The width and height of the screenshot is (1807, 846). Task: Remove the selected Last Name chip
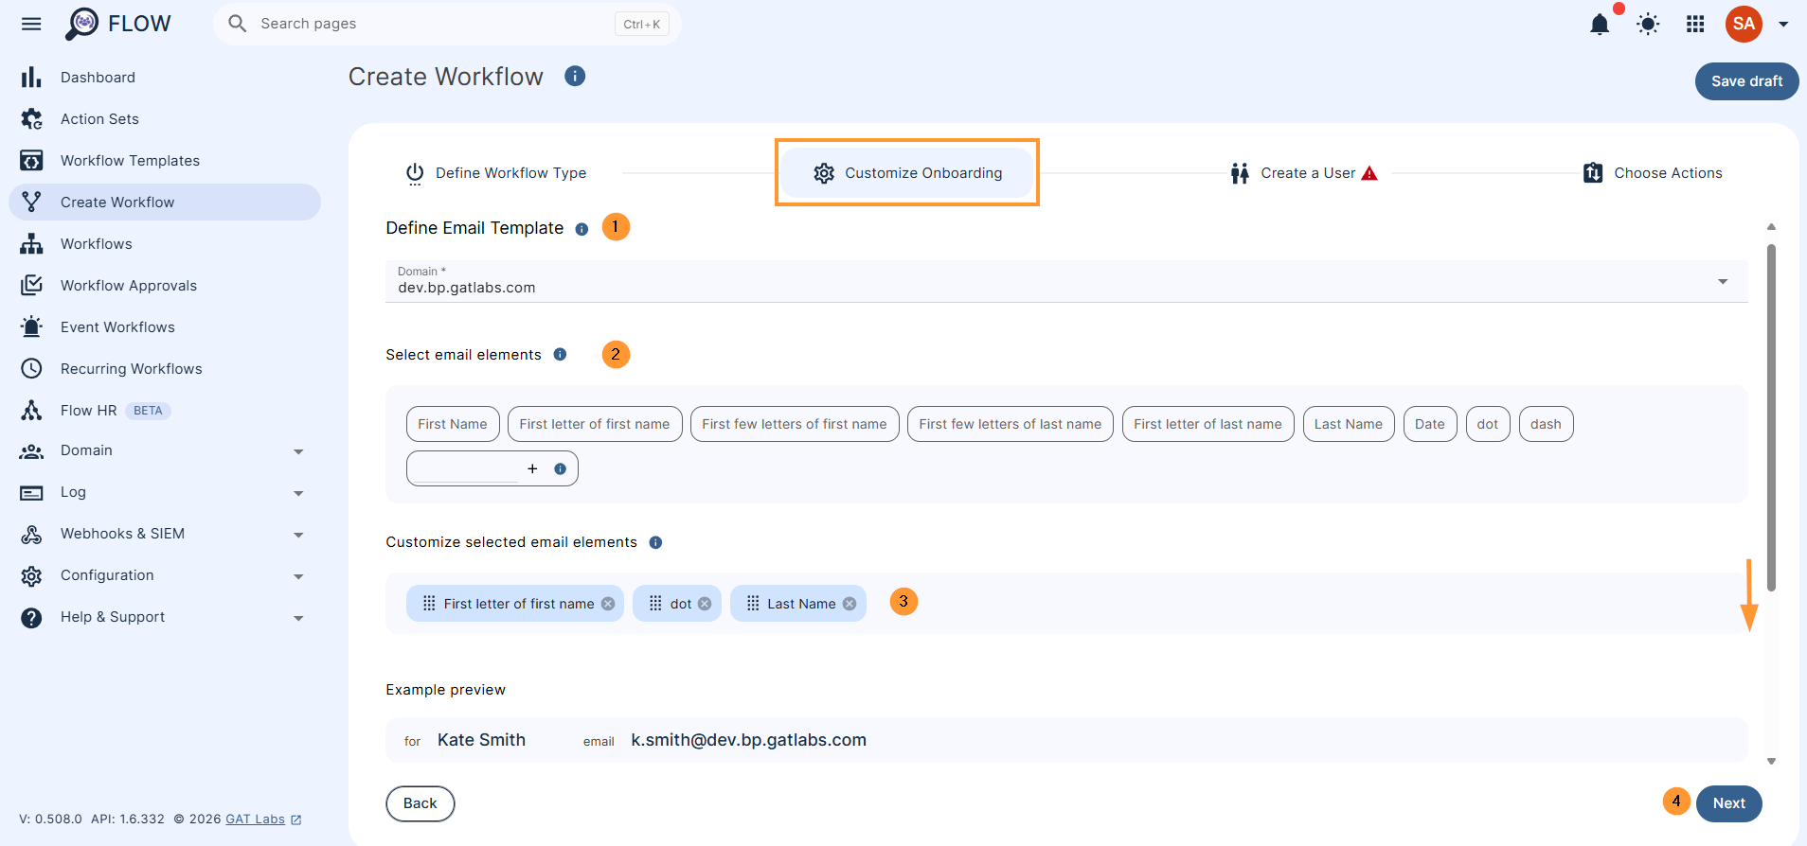point(850,604)
